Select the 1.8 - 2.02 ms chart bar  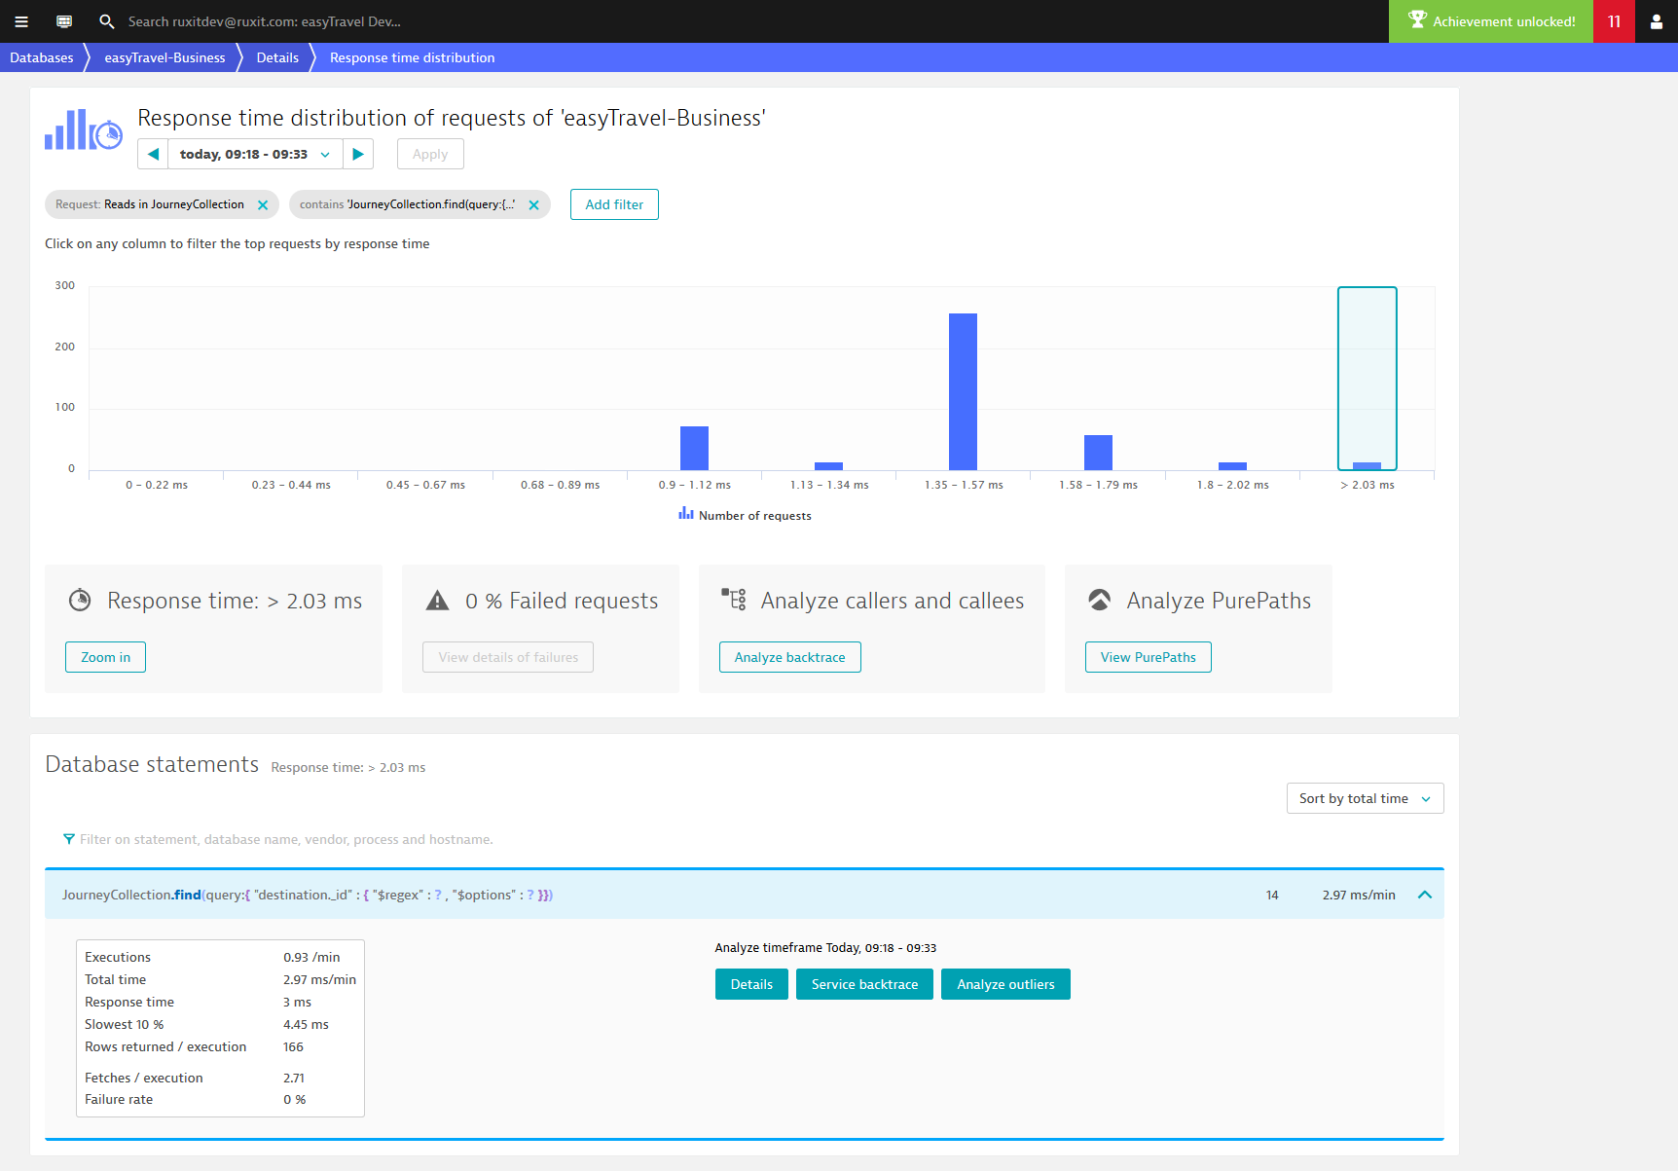coord(1232,466)
